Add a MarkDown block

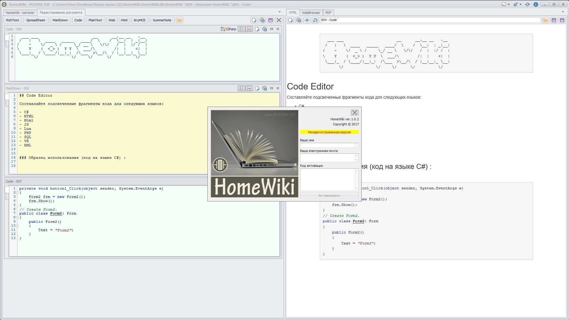tap(60, 20)
